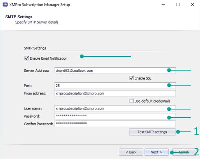200x159 pixels.
Task: Click the XMPro app icon in title bar
Action: click(5, 4)
